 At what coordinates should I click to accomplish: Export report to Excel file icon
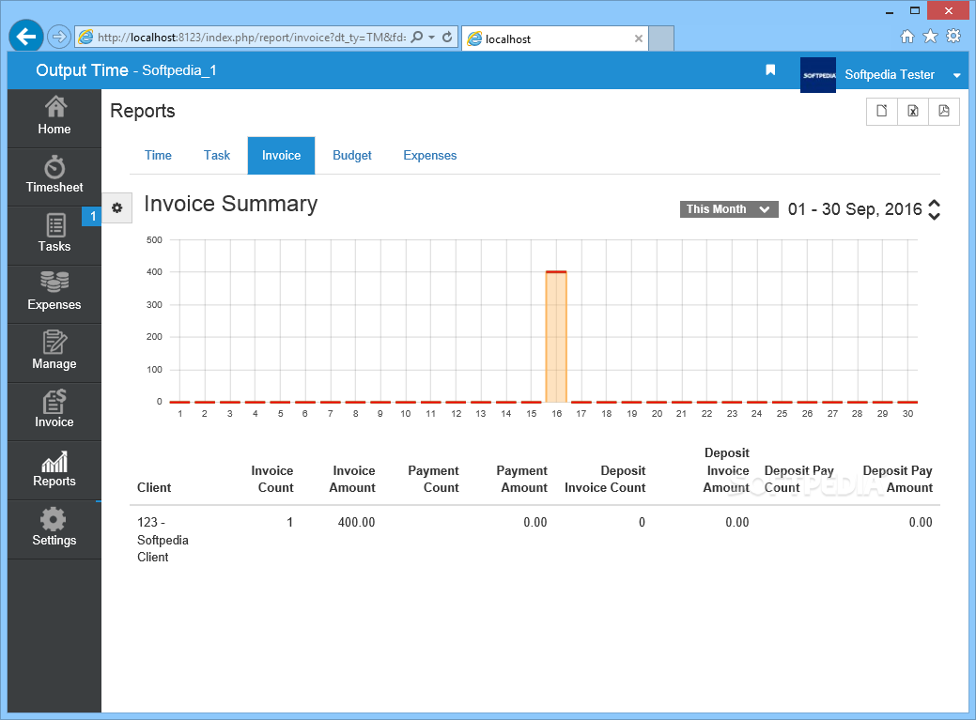click(x=913, y=112)
